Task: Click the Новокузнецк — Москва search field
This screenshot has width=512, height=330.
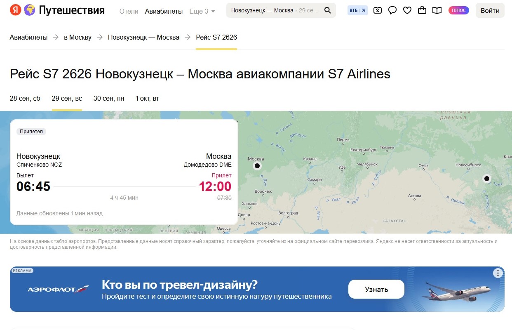Action: tap(274, 11)
